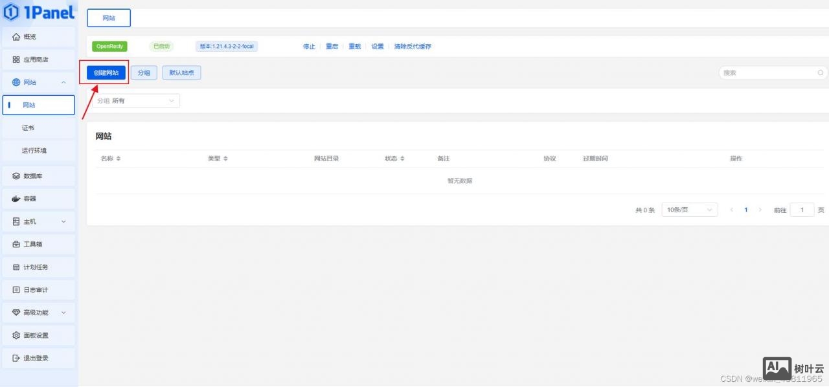The image size is (829, 387).
Task: Collapse the 网站 sidebar menu chevron
Action: [63, 82]
